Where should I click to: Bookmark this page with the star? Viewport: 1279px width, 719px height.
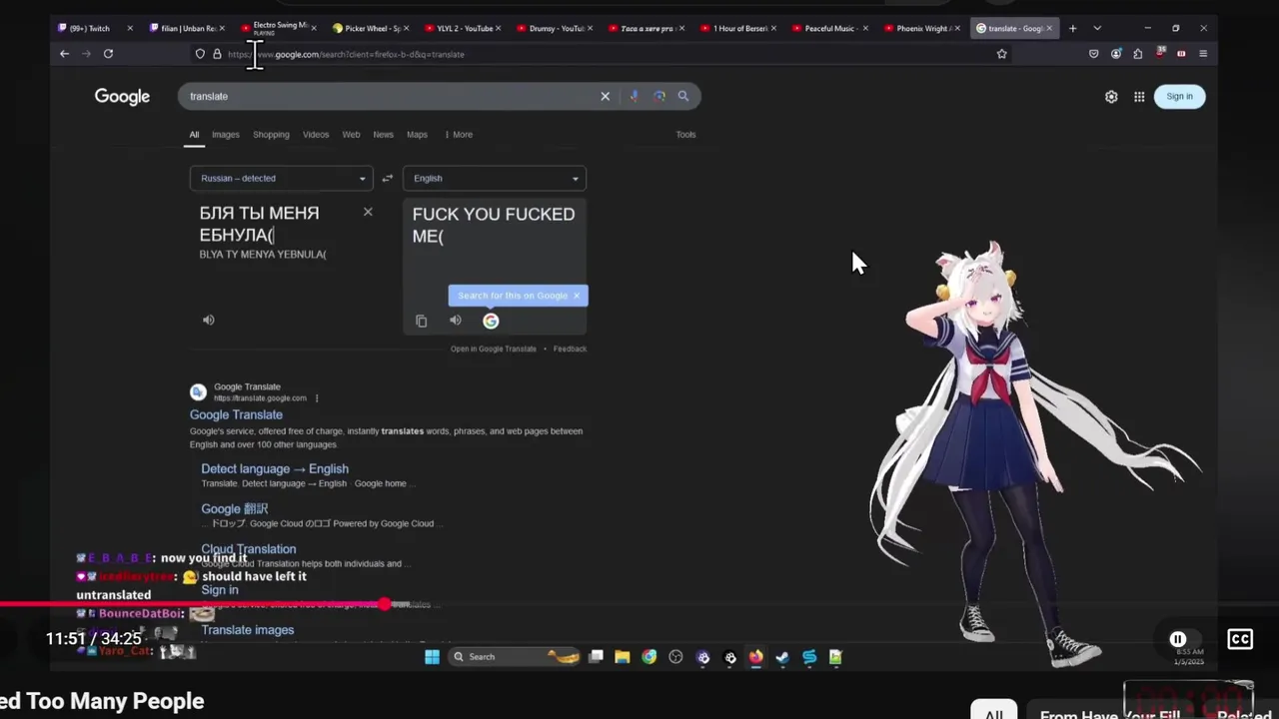[1001, 54]
